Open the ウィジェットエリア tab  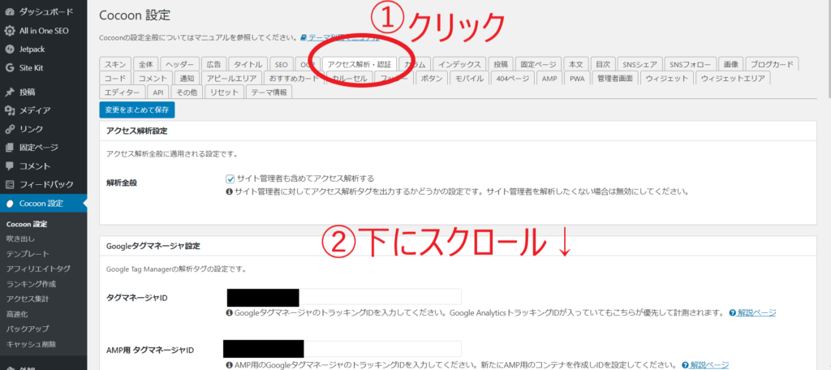coord(733,79)
